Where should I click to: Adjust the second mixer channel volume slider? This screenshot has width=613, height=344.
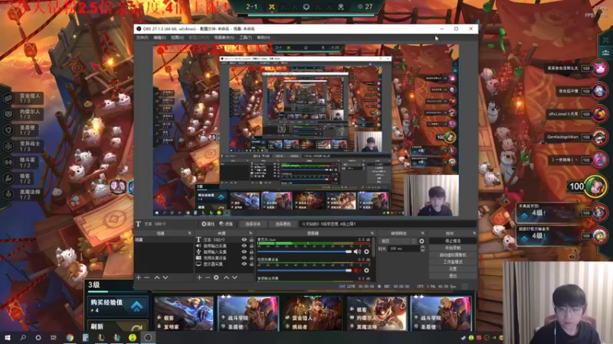tap(304, 271)
